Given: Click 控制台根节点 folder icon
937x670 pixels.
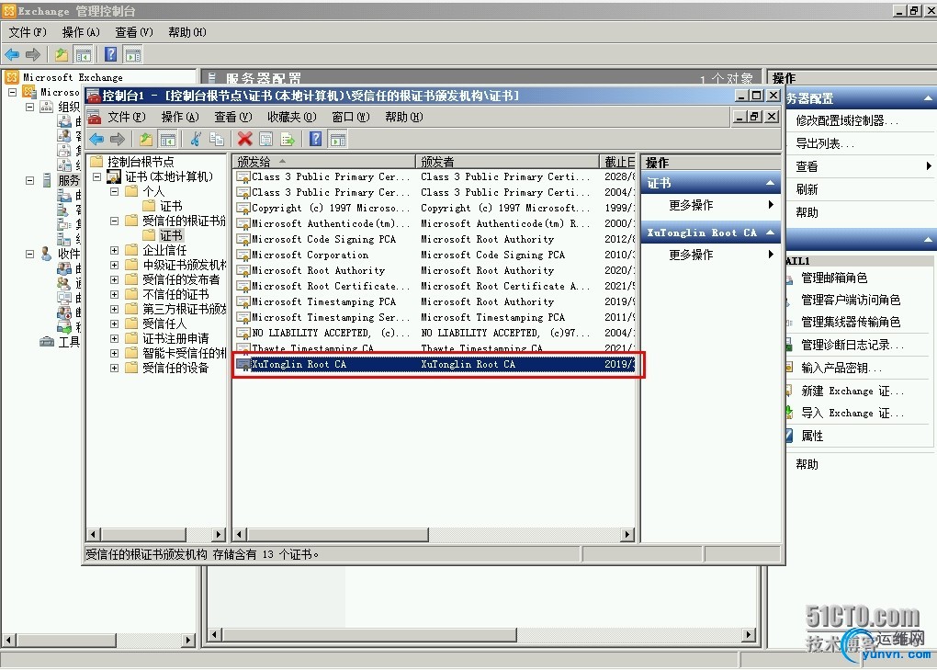Looking at the screenshot, I should 96,162.
